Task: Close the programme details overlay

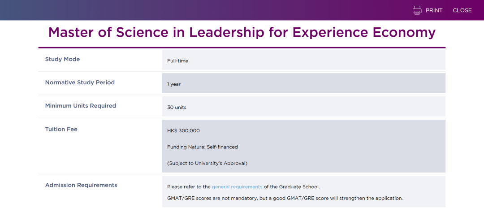Action: (x=462, y=10)
